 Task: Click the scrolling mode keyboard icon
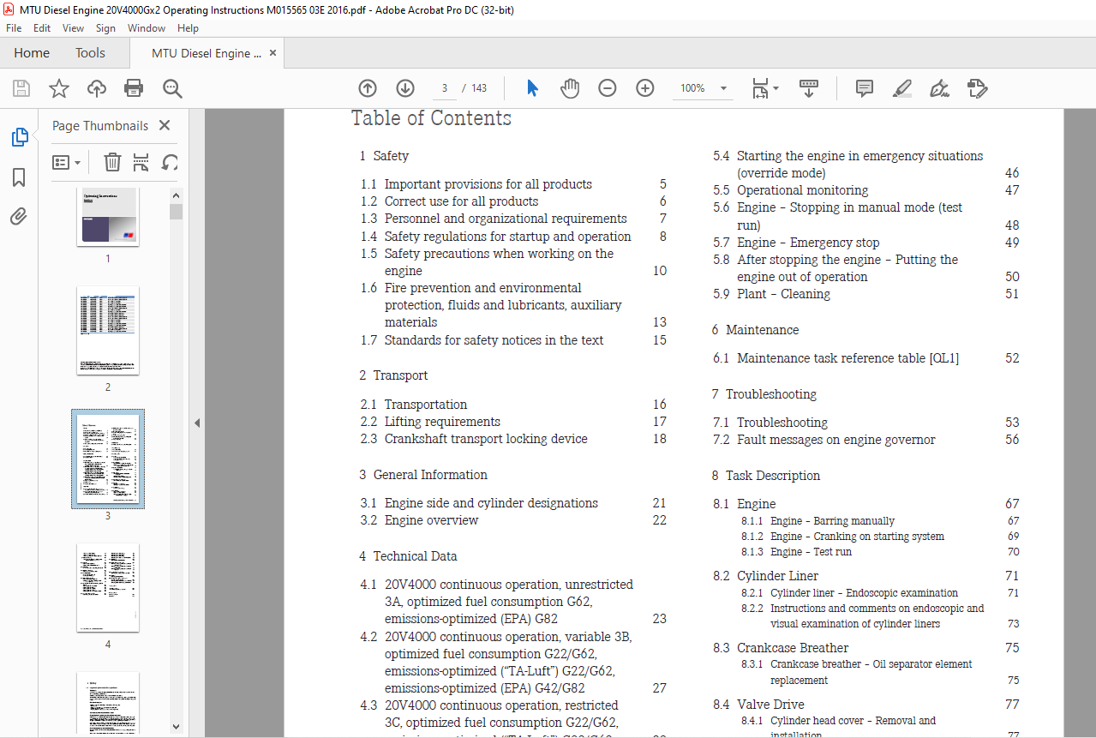point(809,88)
